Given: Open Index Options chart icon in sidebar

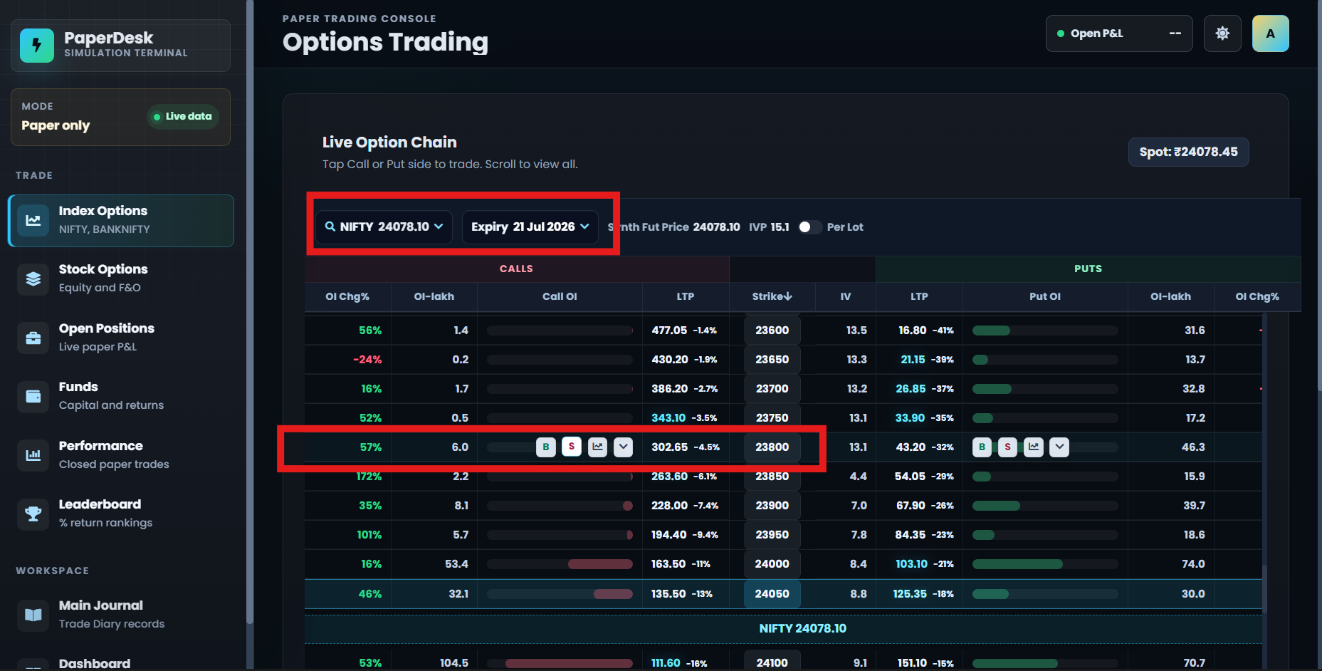Looking at the screenshot, I should [33, 220].
